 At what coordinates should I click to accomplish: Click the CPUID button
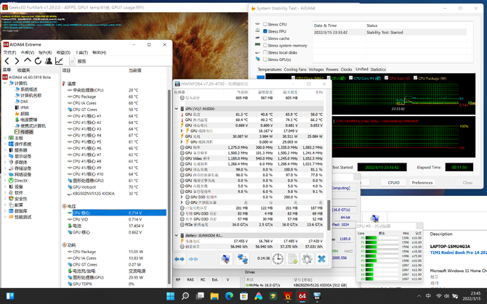coord(393,183)
